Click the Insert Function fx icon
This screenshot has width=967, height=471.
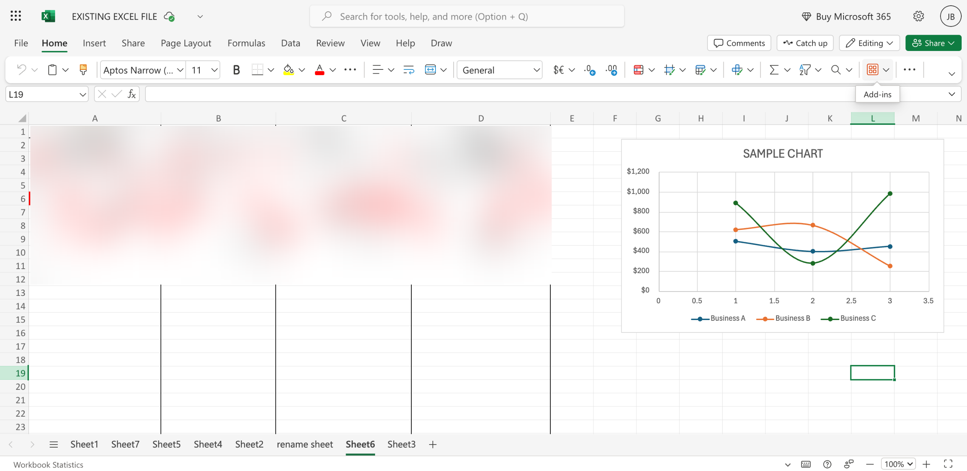pyautogui.click(x=131, y=94)
